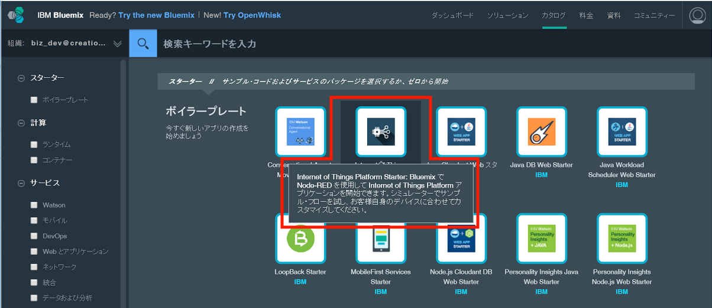Open Node.js Cloudant DB Web Starter tile
Image resolution: width=712 pixels, height=308 pixels.
(461, 238)
